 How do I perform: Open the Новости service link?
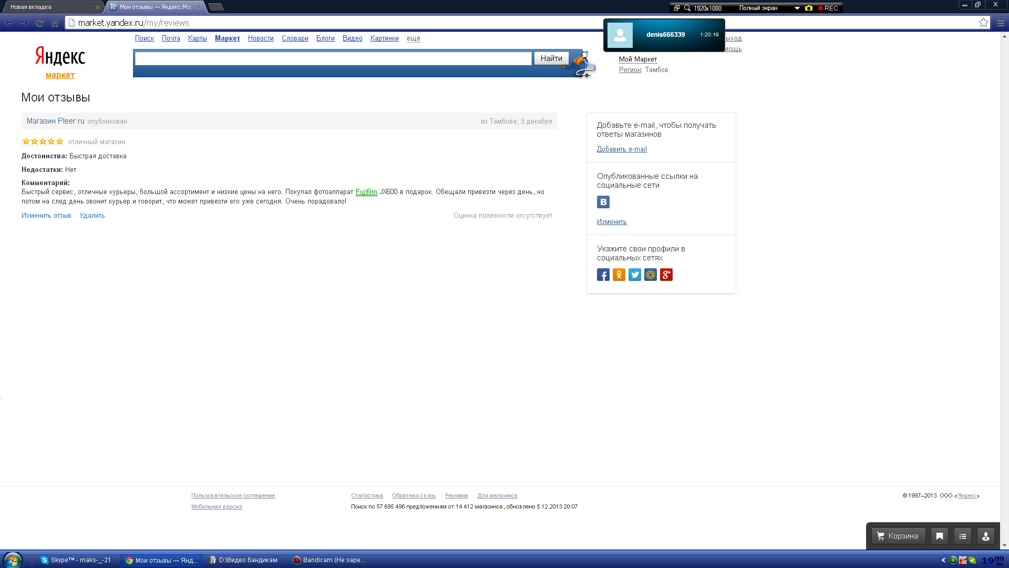[x=261, y=38]
